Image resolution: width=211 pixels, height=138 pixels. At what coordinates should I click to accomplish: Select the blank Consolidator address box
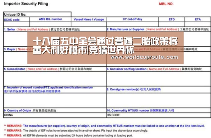coord(55,79)
